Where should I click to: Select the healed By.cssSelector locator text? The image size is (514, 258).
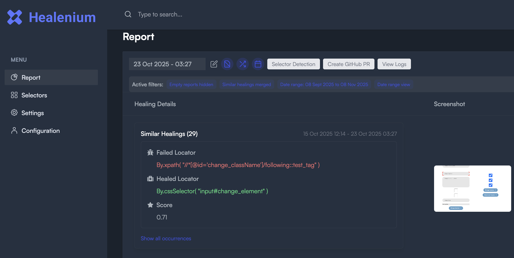pyautogui.click(x=212, y=191)
